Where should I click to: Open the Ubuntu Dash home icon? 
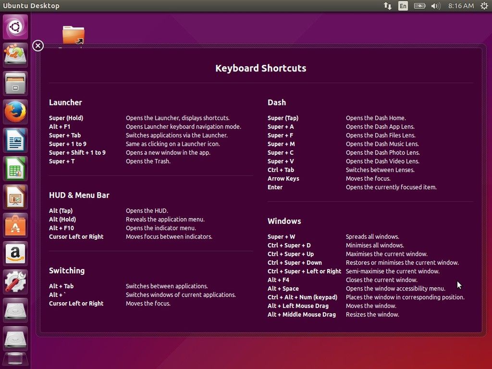15,27
